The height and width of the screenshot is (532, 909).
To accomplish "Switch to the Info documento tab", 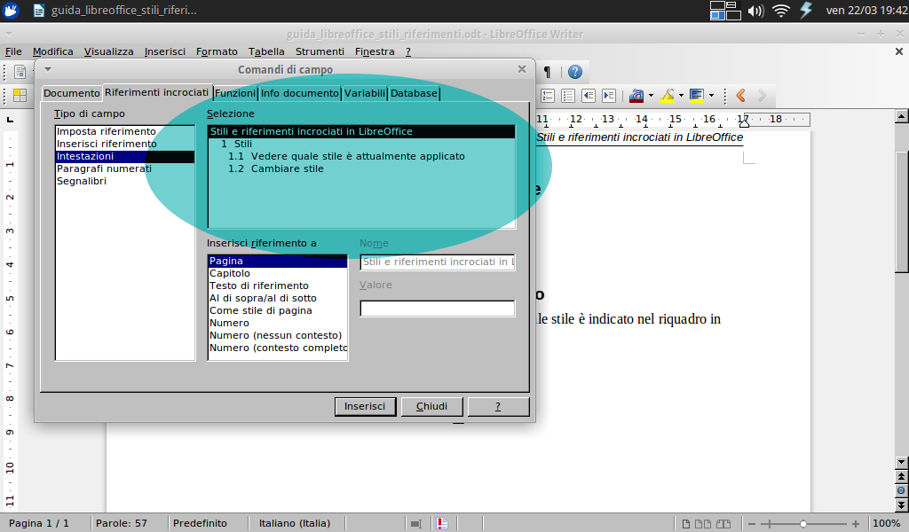I will pos(300,93).
